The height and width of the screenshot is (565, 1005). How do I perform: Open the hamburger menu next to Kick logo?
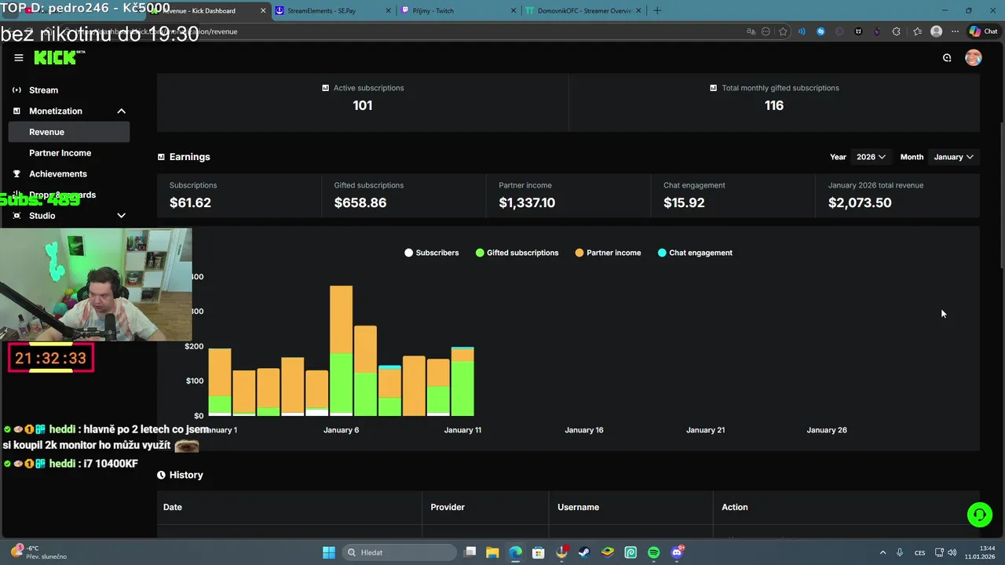point(19,57)
